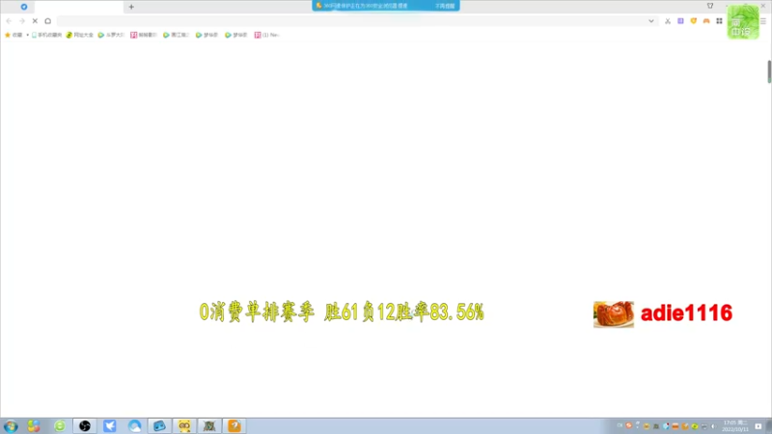This screenshot has height=434, width=772.
Task: Open a new browser tab with plus button
Action: click(x=131, y=7)
